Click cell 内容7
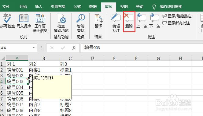 44,104
